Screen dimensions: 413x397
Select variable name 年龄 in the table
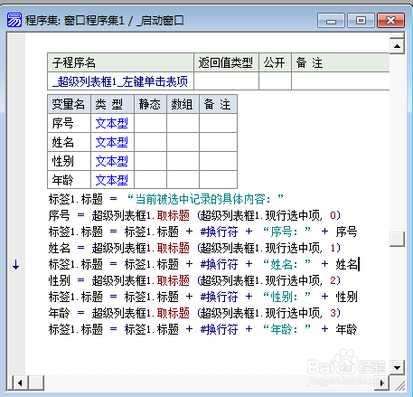point(62,180)
